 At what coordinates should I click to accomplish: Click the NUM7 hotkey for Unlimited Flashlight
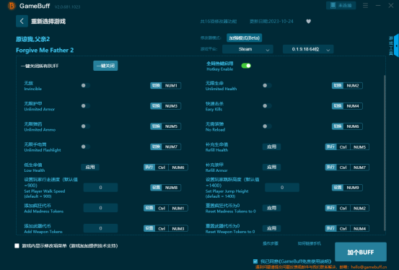[171, 147]
